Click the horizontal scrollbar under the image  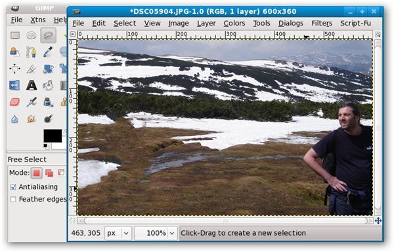(225, 221)
